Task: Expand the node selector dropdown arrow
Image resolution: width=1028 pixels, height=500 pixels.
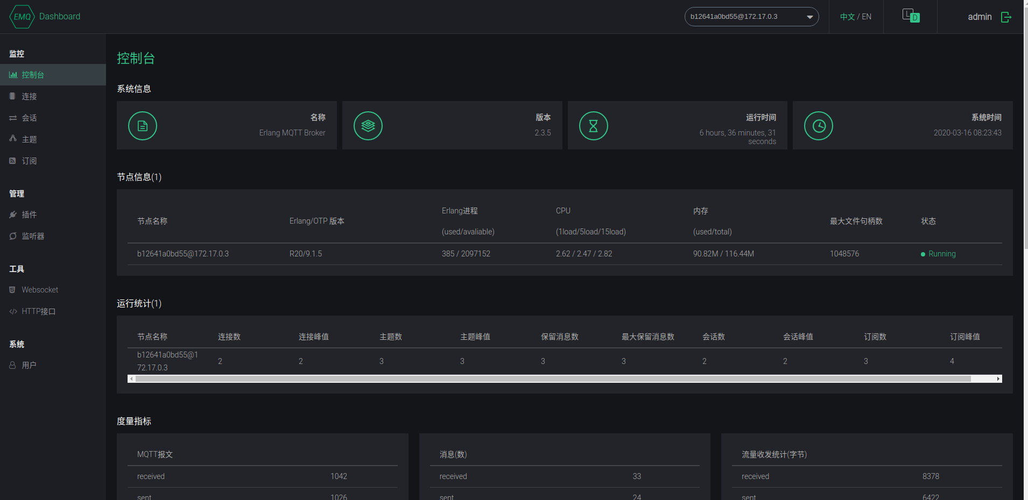Action: (x=809, y=17)
